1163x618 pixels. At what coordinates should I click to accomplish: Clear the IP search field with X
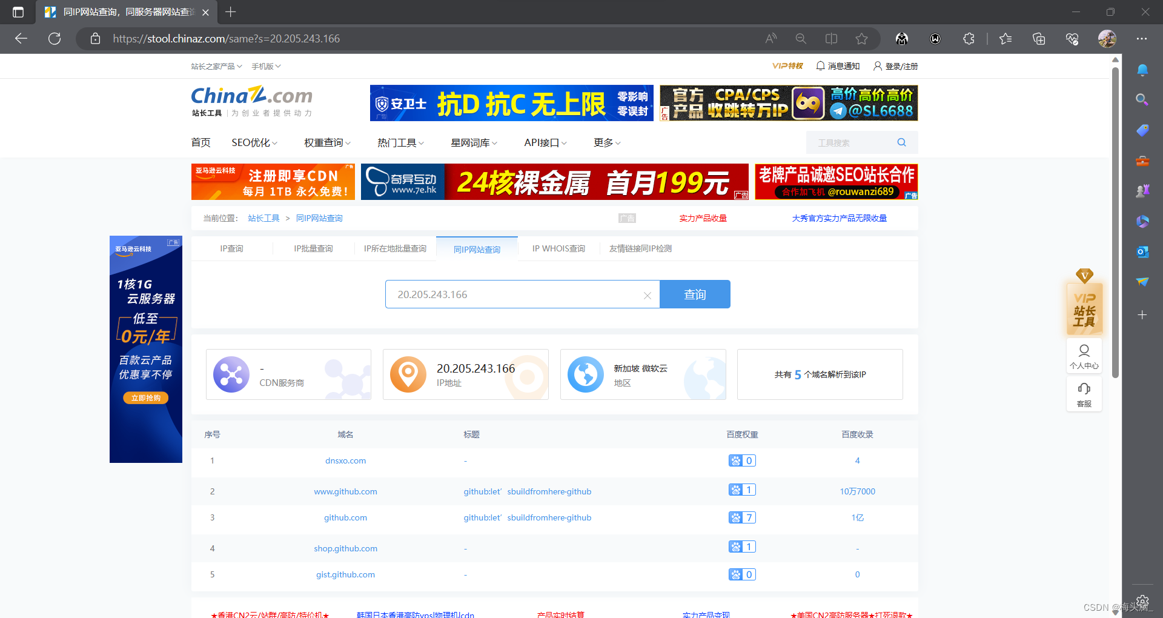648,296
